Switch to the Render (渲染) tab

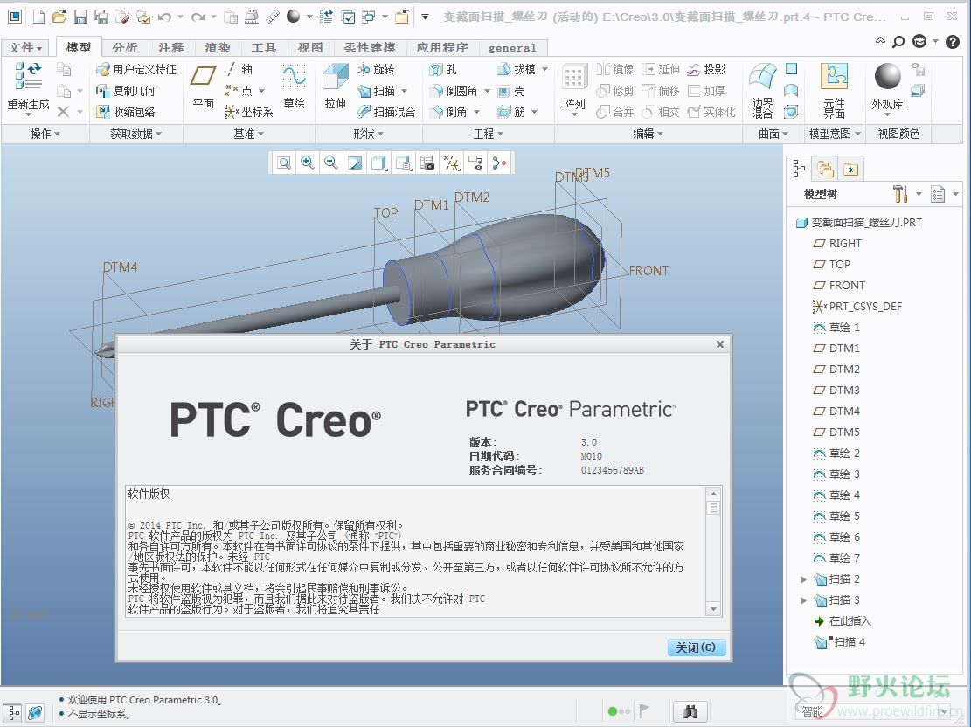[x=218, y=48]
